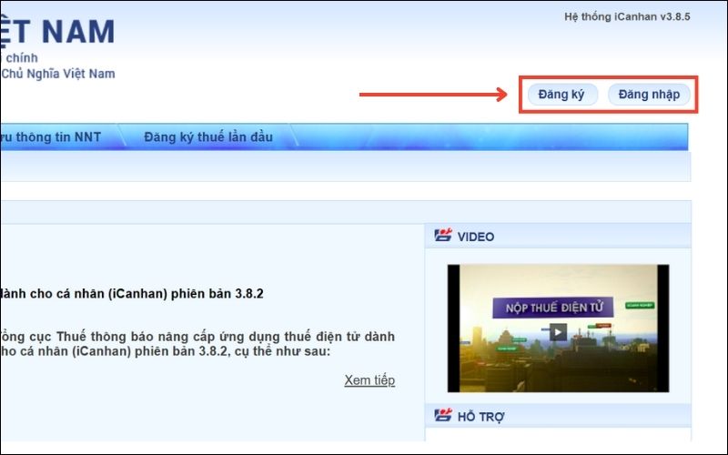Open the thông tin NNT menu tab
This screenshot has width=728, height=455.
[51, 137]
